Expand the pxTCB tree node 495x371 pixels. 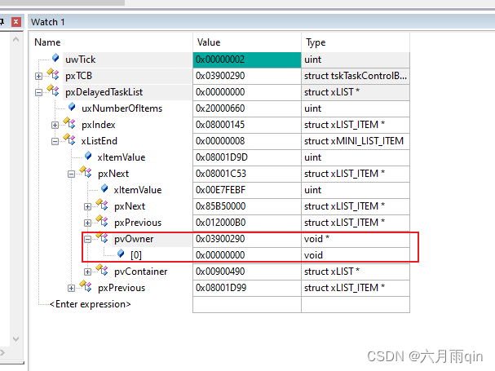click(x=39, y=76)
